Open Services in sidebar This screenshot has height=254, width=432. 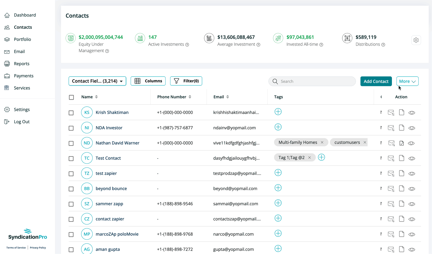point(22,88)
